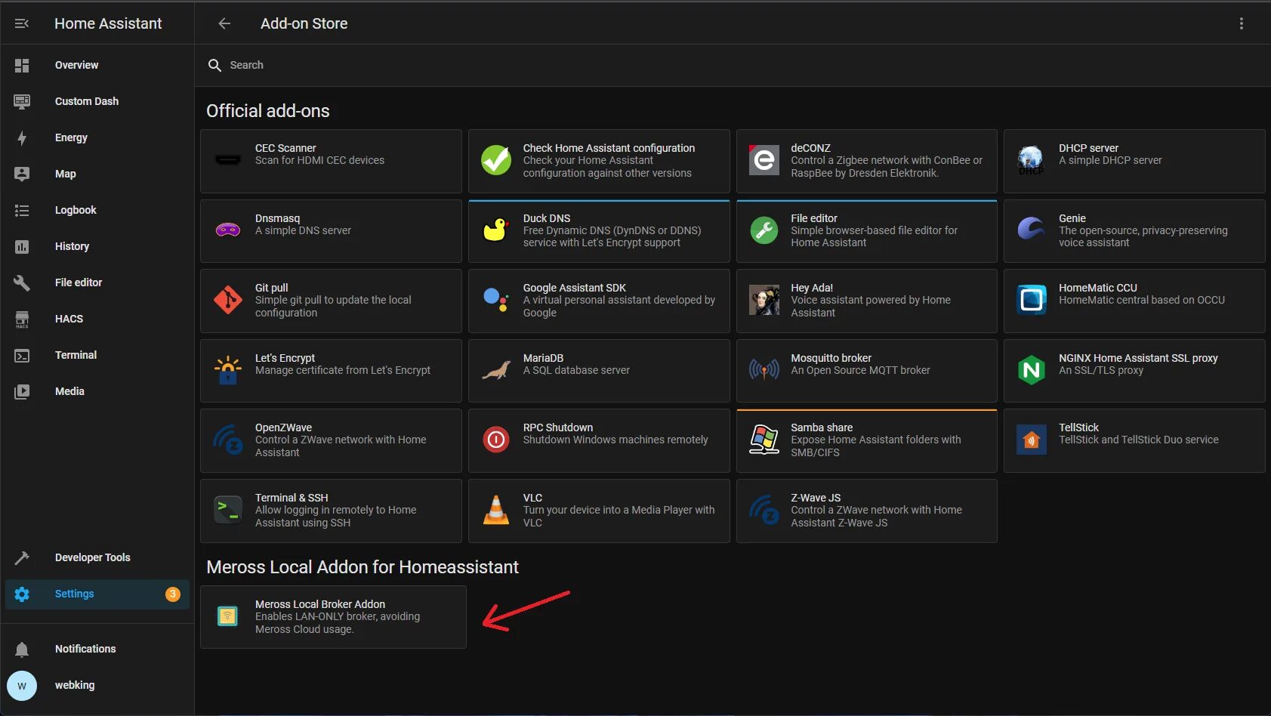The height and width of the screenshot is (716, 1271).
Task: Click the File editor add-on wrench icon
Action: click(x=764, y=230)
